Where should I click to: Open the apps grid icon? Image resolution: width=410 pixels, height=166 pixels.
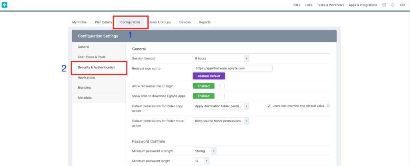384,5
